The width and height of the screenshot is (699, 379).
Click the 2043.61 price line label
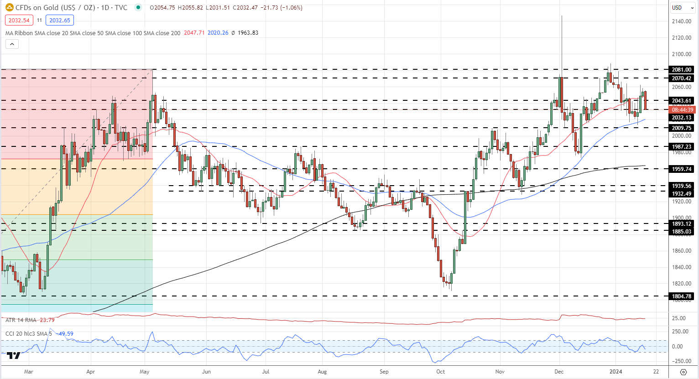(x=682, y=101)
